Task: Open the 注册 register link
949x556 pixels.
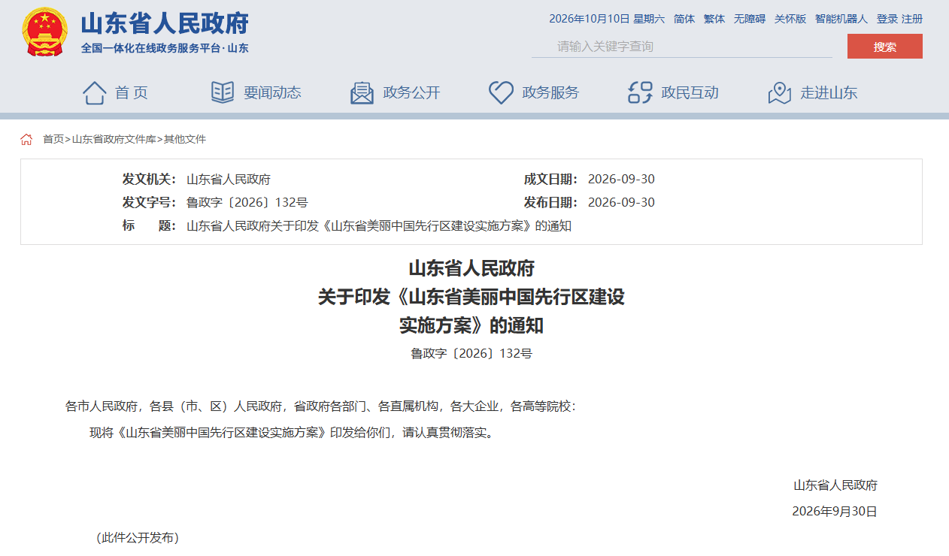Action: pyautogui.click(x=912, y=19)
